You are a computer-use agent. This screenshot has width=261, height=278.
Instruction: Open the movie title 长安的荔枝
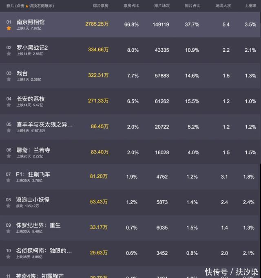pyautogui.click(x=31, y=99)
